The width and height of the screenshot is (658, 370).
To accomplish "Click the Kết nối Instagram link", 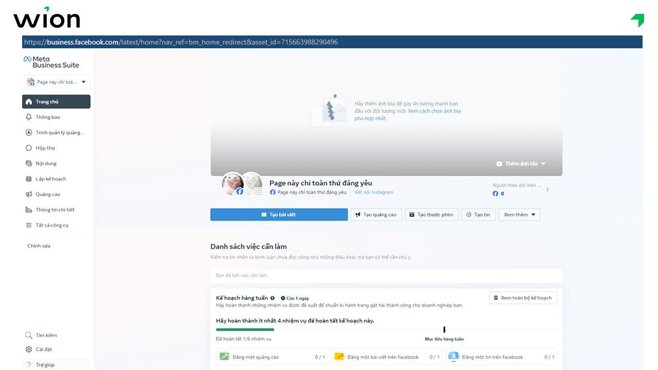I will tap(374, 192).
